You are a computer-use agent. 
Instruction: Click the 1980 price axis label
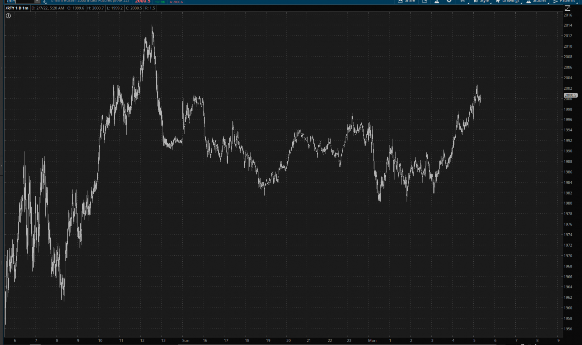[568, 203]
